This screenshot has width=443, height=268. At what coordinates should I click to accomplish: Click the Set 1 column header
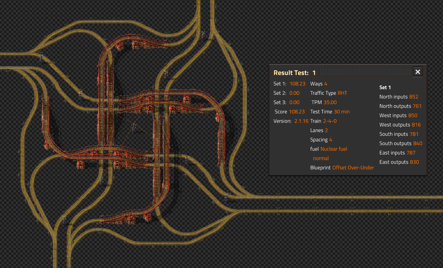385,87
